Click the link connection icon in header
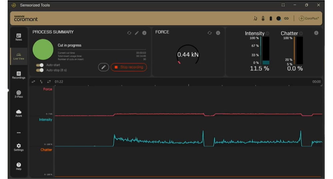This screenshot has height=179, width=333. 286,19
